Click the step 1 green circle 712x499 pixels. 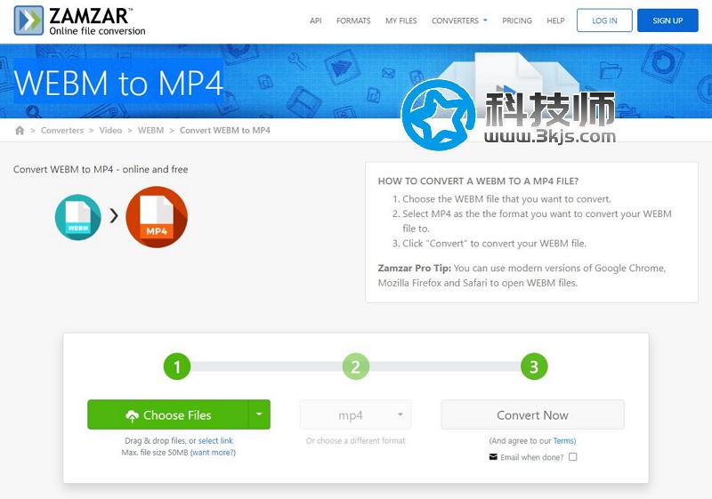click(x=177, y=366)
